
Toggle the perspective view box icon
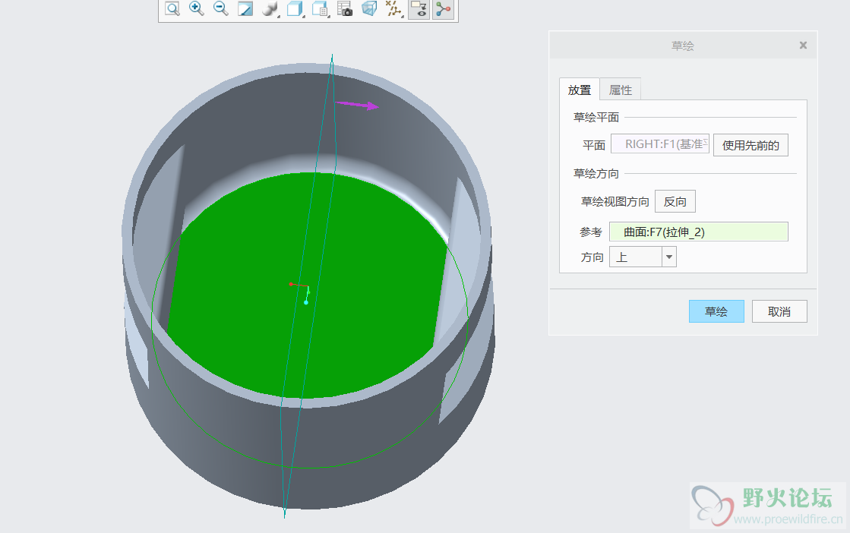(369, 8)
